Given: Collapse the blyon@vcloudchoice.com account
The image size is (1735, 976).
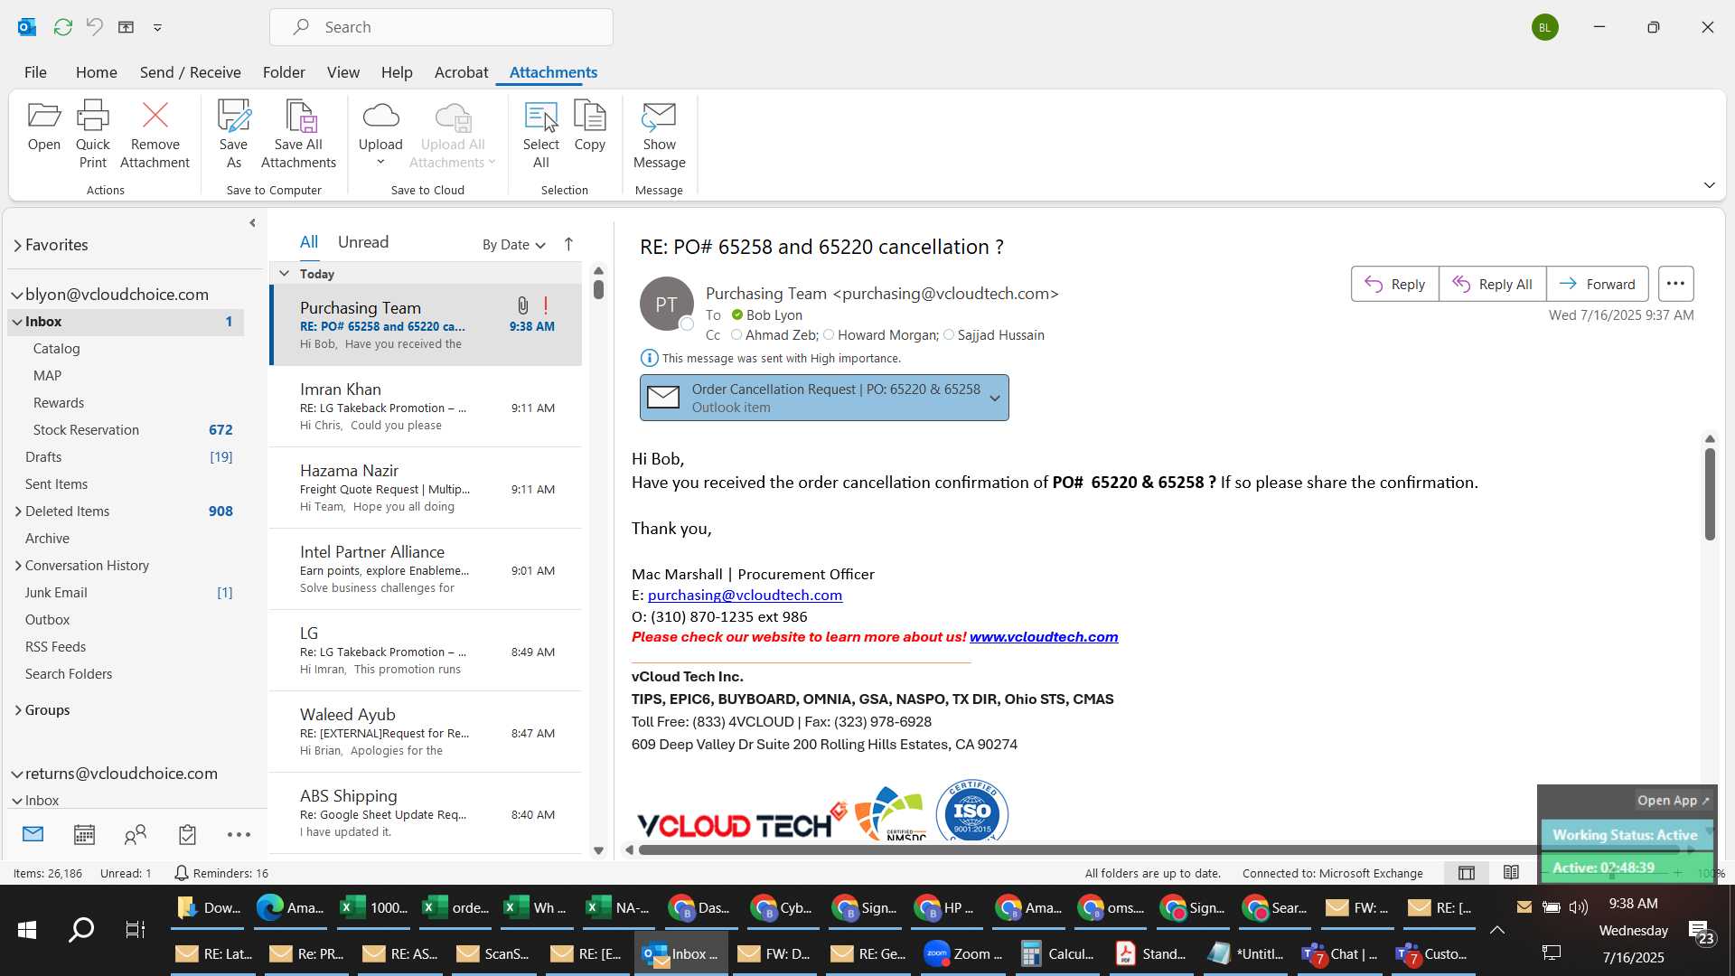Looking at the screenshot, I should click(16, 295).
